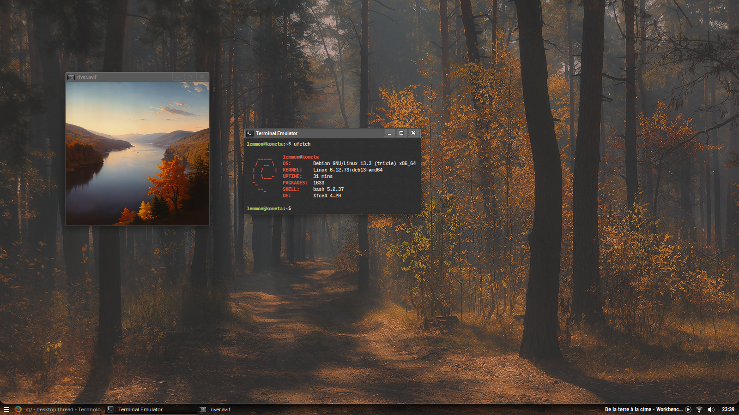Switch to the /g/ desktop thread browser window

(60, 409)
